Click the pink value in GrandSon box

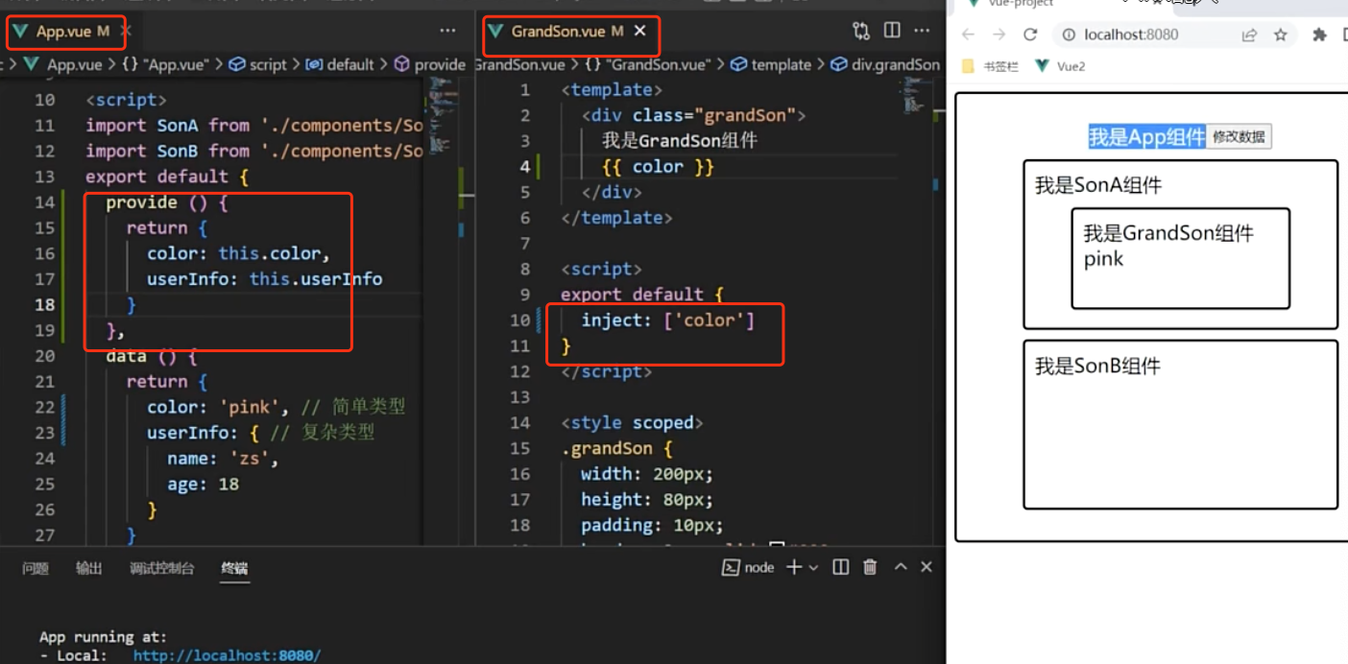point(1103,258)
